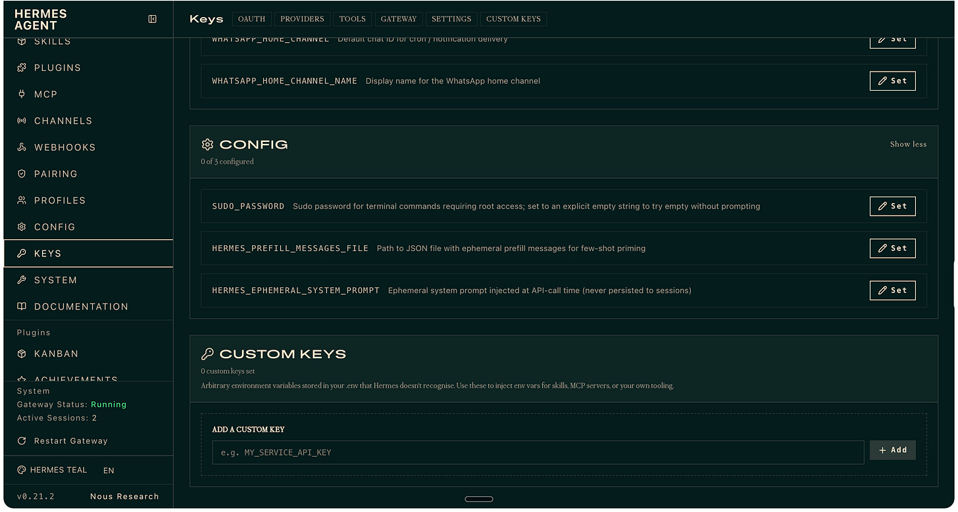This screenshot has height=512, width=958.
Task: Click pencil icon in SUDO_PASSWORD Set button
Action: coord(883,206)
